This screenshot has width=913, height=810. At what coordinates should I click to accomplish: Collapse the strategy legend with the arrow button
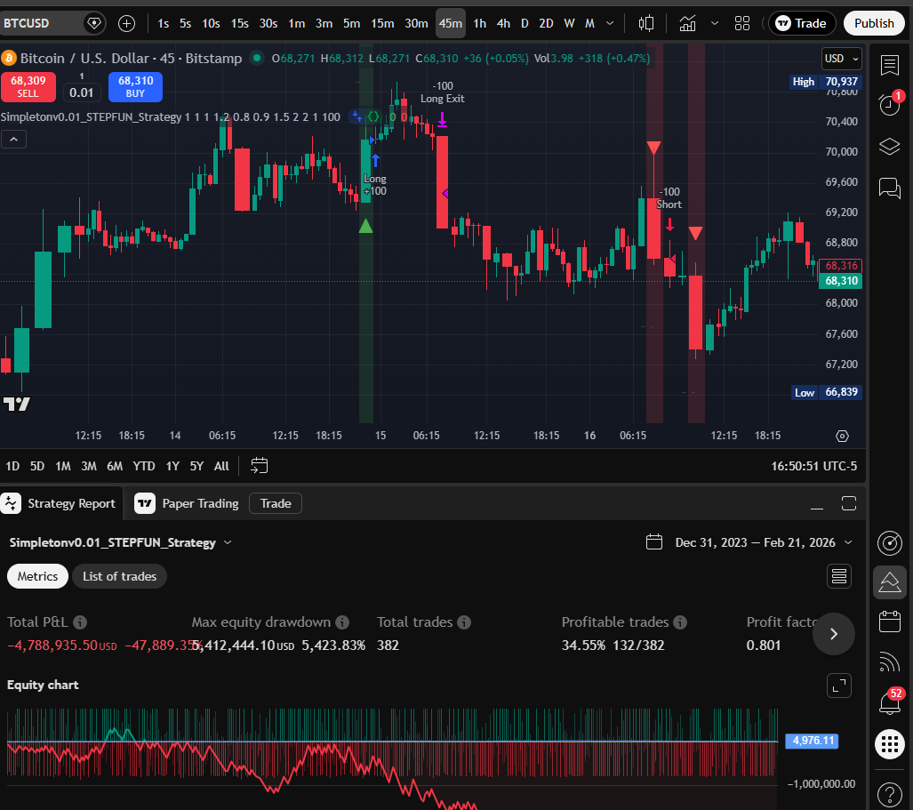(13, 139)
